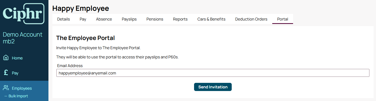
Task: Open the Pensions tab
Action: pyautogui.click(x=155, y=19)
